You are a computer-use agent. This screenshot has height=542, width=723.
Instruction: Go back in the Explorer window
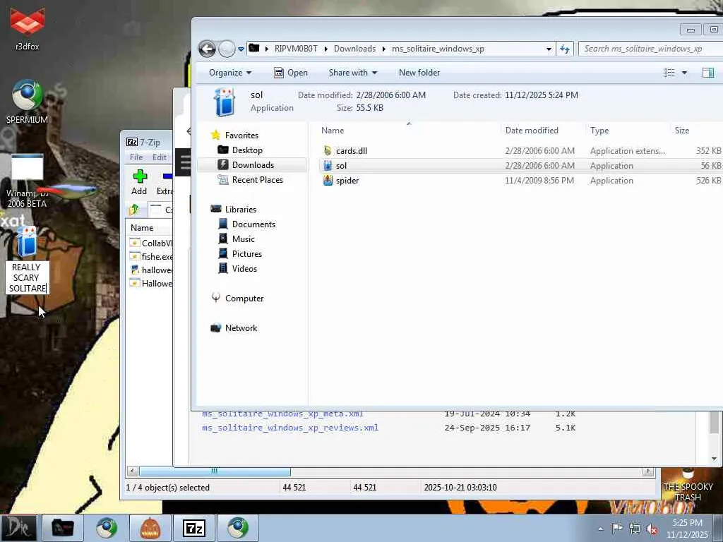click(x=207, y=49)
